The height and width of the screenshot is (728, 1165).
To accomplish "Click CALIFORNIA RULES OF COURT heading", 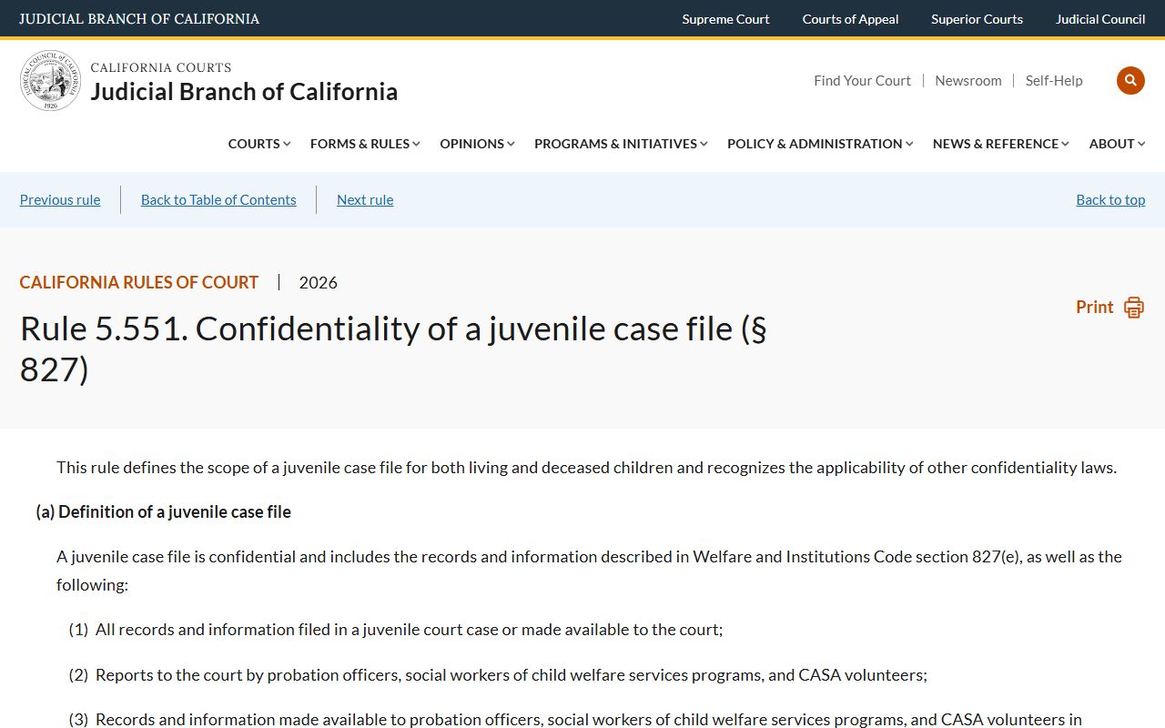I will pyautogui.click(x=139, y=283).
